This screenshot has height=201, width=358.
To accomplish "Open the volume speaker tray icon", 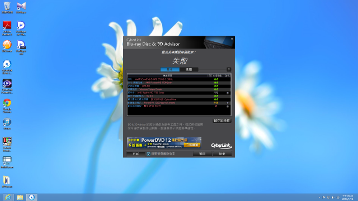I will [333, 198].
